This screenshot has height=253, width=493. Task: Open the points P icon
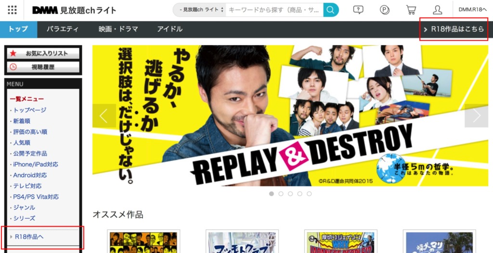click(385, 10)
